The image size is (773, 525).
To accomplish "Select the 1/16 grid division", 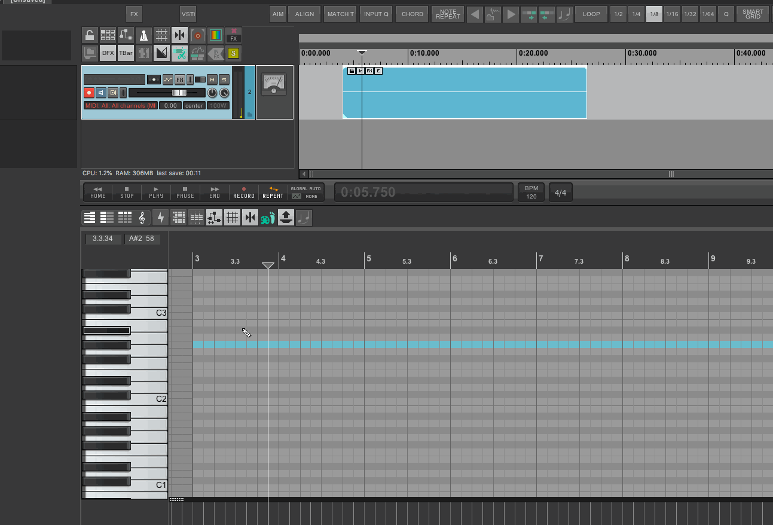I will click(672, 14).
